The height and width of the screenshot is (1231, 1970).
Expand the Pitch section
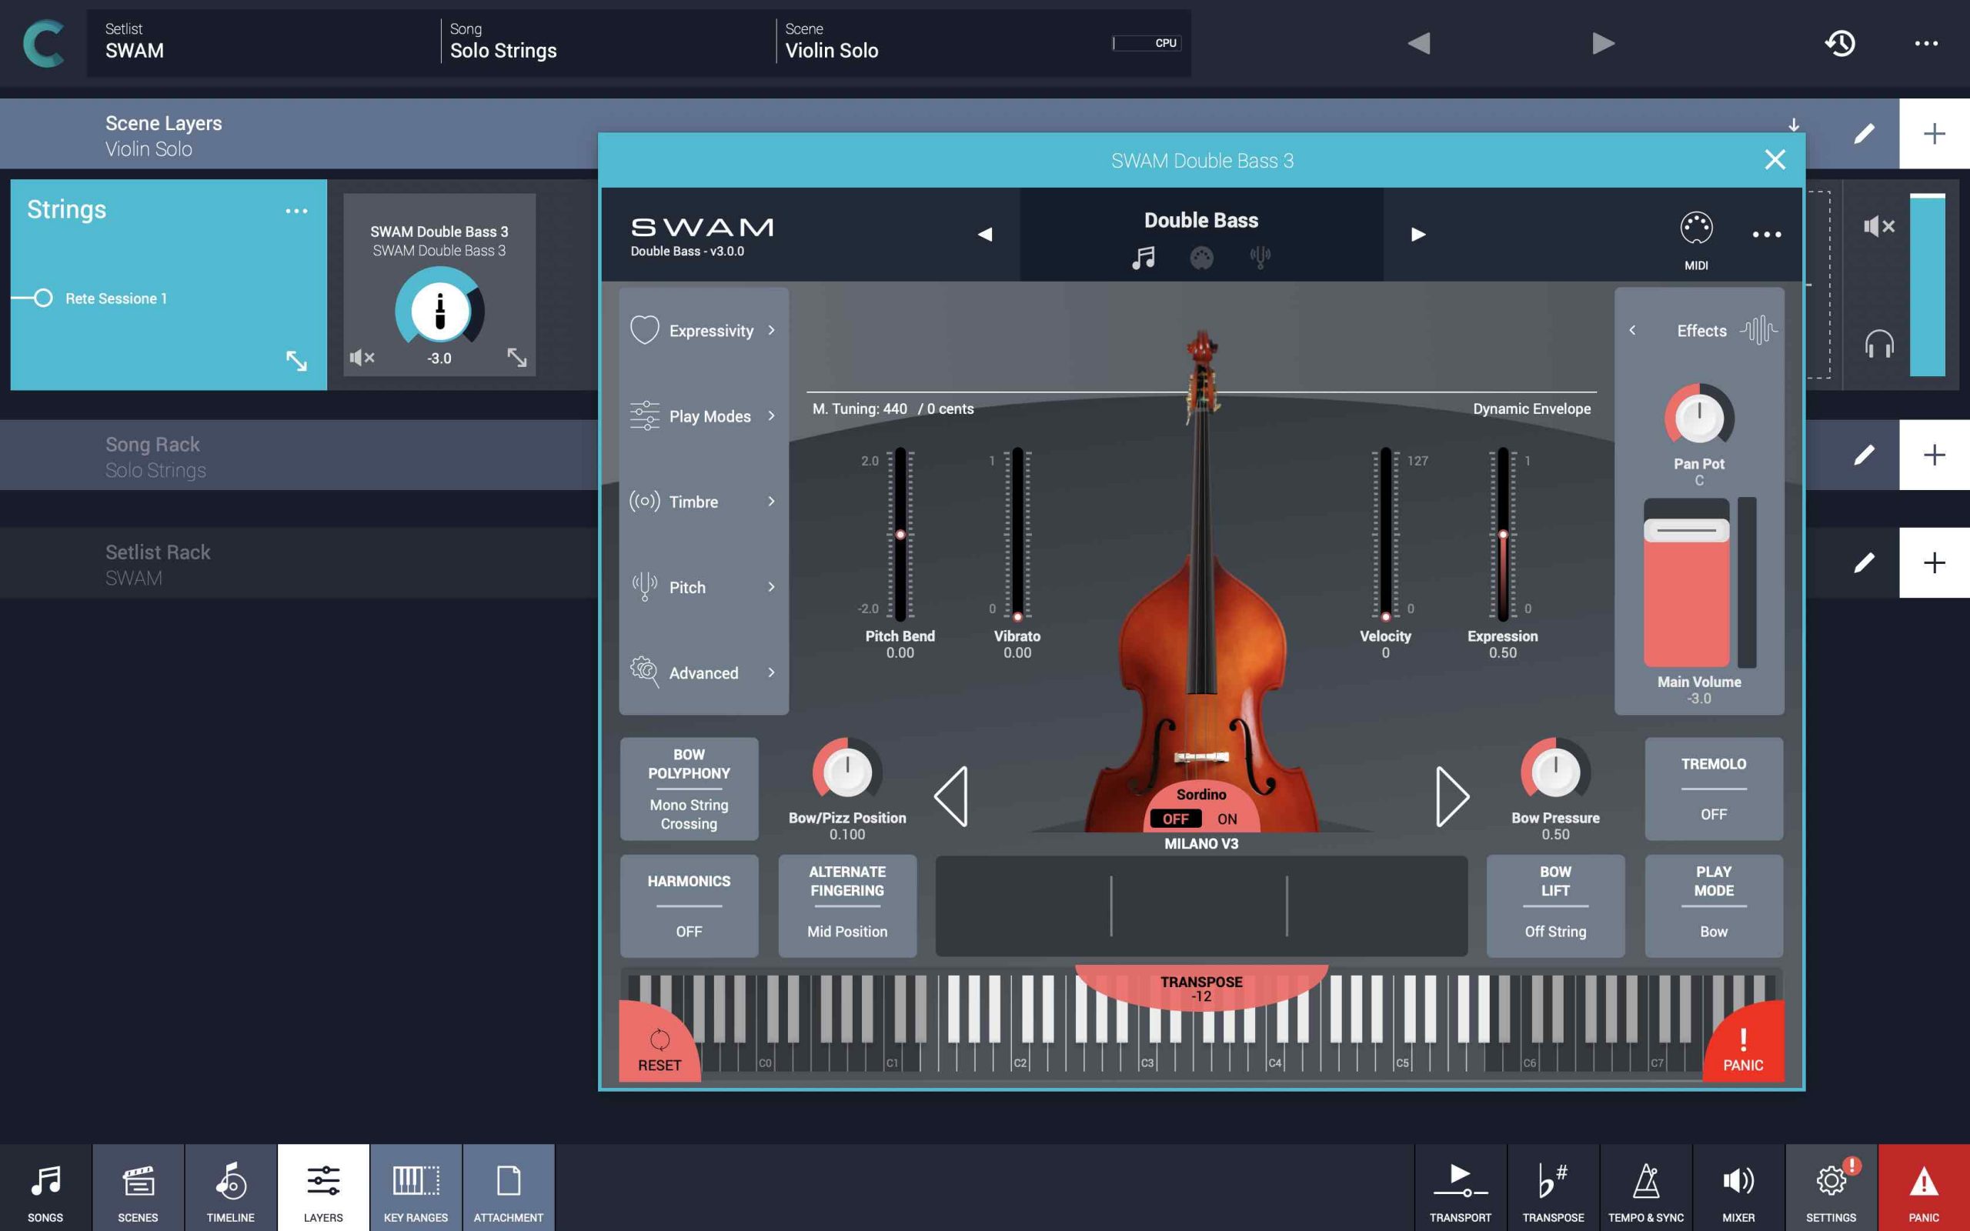[x=703, y=587]
